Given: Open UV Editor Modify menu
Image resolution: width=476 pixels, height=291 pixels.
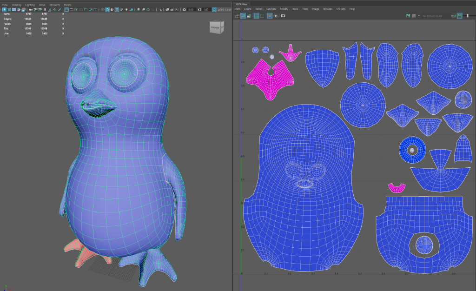Looking at the screenshot, I should pos(284,9).
